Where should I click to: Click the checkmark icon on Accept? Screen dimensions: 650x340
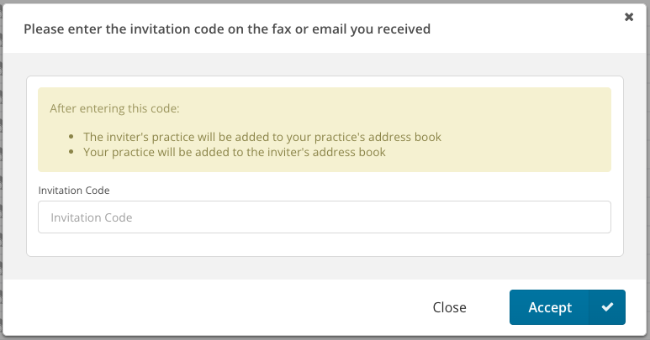click(608, 307)
